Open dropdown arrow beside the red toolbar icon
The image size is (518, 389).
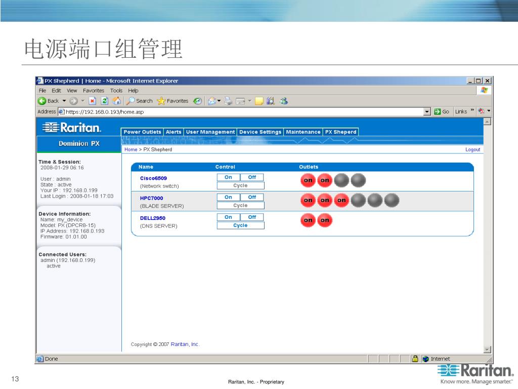pos(489,111)
